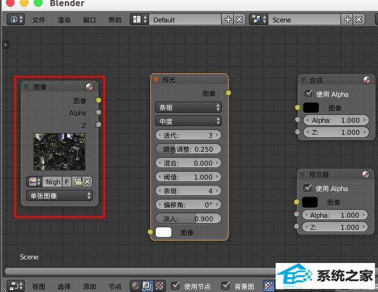
Task: Open the Add menu in node editor
Action: click(89, 286)
